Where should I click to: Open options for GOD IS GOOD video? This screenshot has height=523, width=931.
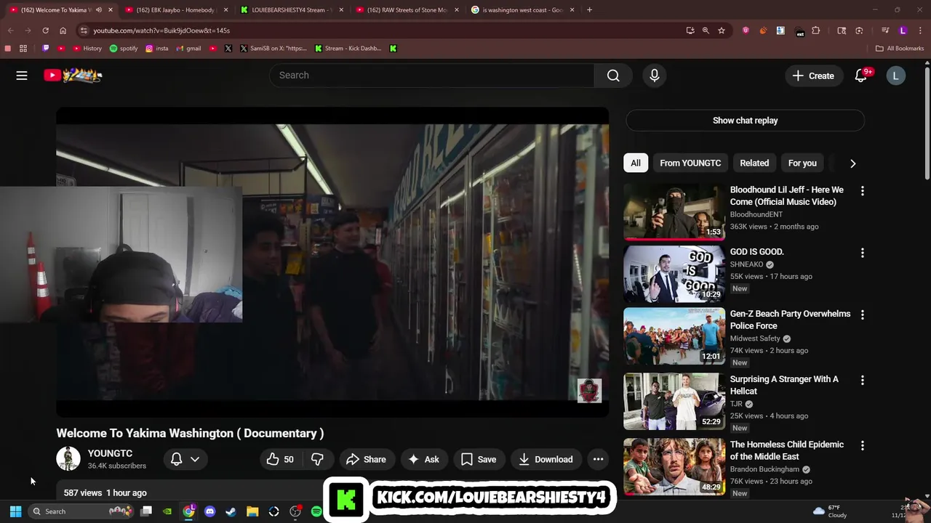tap(862, 253)
